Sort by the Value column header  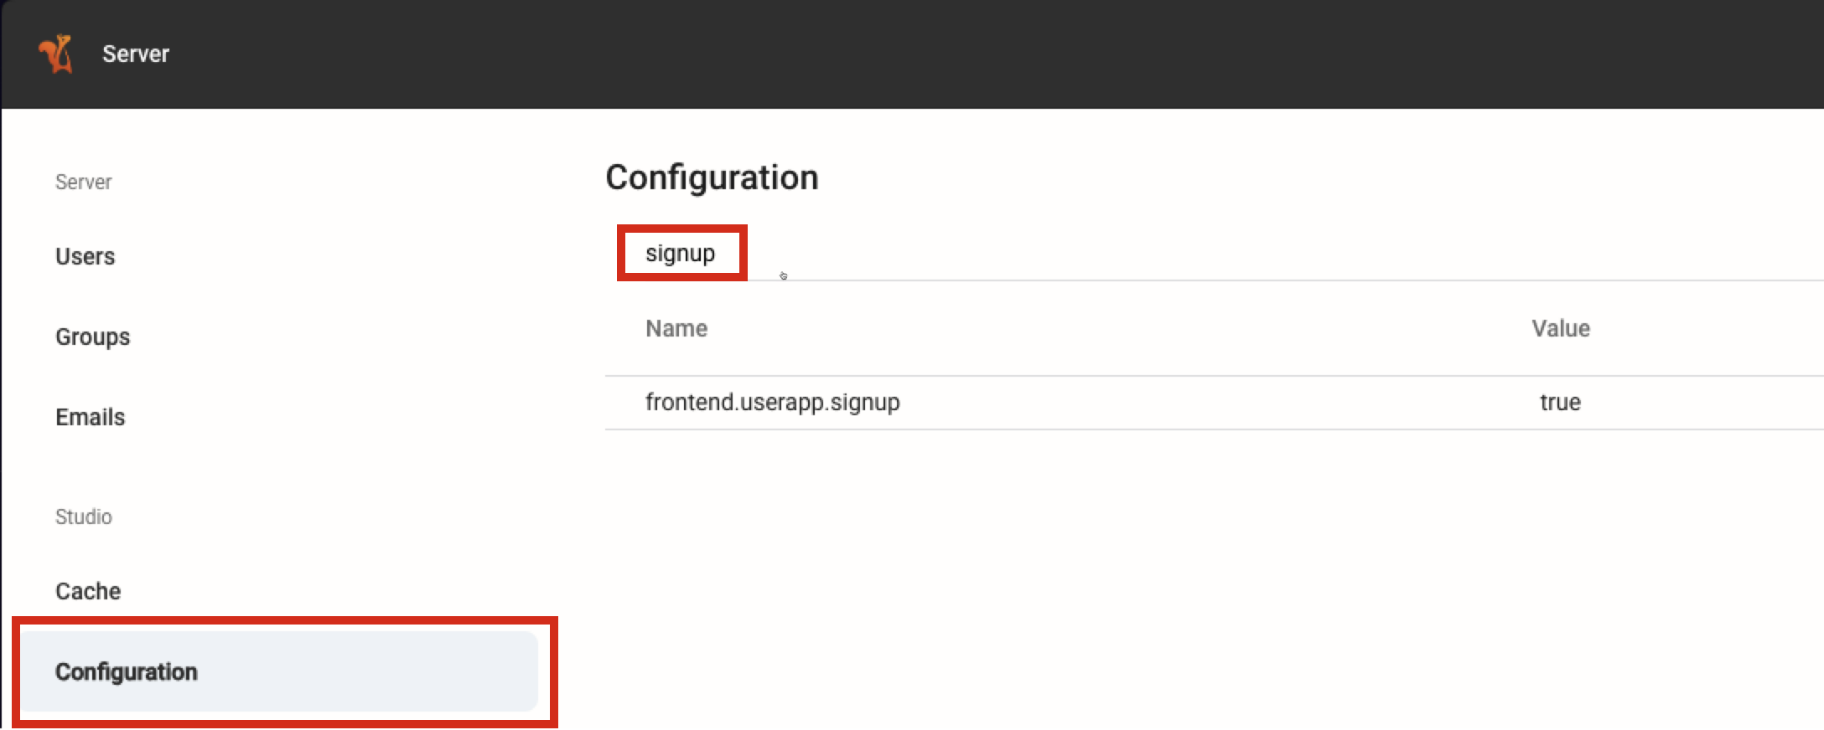pos(1561,328)
